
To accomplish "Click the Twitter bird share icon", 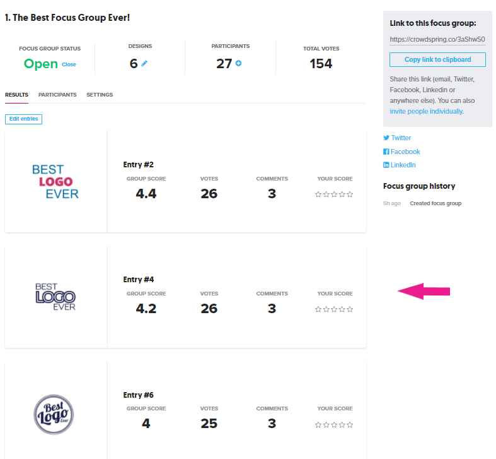I will (x=386, y=138).
